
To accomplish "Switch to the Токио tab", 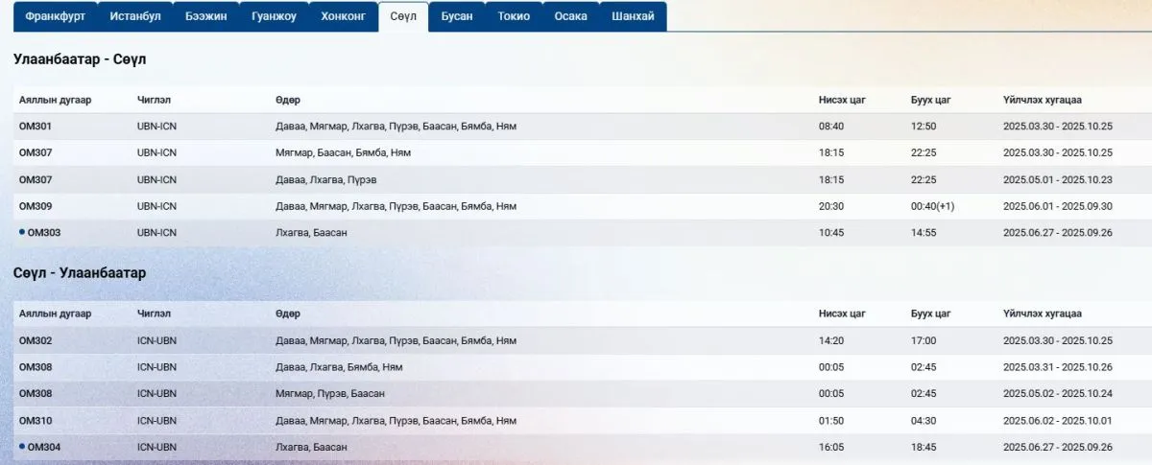I will pos(514,17).
